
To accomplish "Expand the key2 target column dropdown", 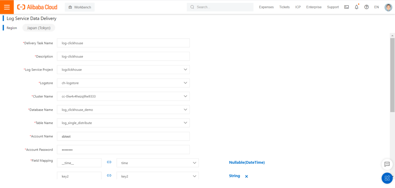I will pos(158,176).
